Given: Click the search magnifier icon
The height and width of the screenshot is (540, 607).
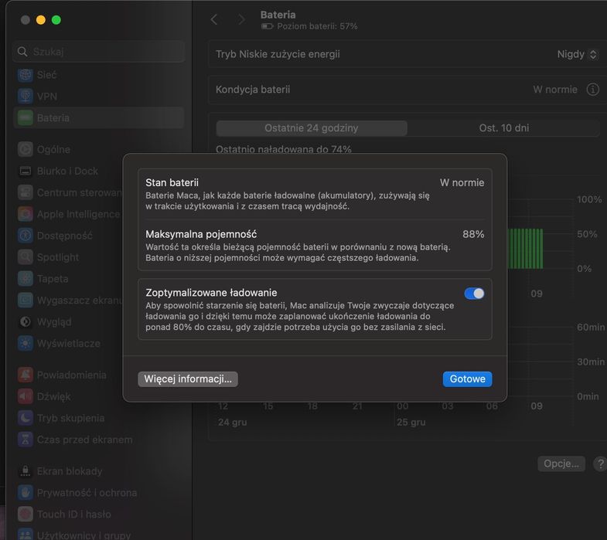Looking at the screenshot, I should (22, 52).
